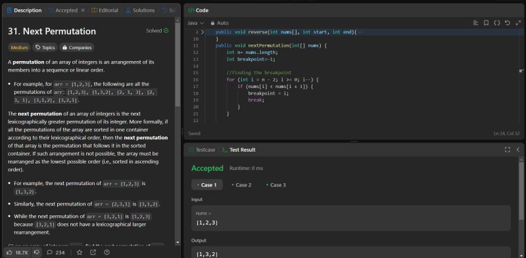
Task: Click line number 16 in the gutter
Action: (196, 79)
